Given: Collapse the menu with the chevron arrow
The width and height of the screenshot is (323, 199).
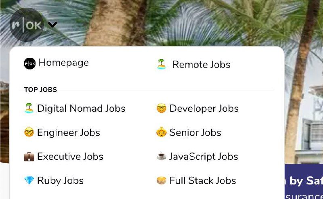Looking at the screenshot, I should coord(52,25).
